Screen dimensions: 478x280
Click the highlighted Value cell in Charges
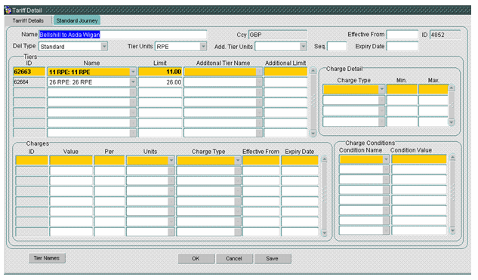point(71,160)
